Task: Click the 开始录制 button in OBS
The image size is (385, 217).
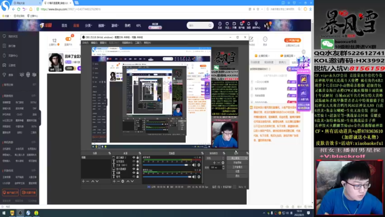Action: (x=237, y=163)
